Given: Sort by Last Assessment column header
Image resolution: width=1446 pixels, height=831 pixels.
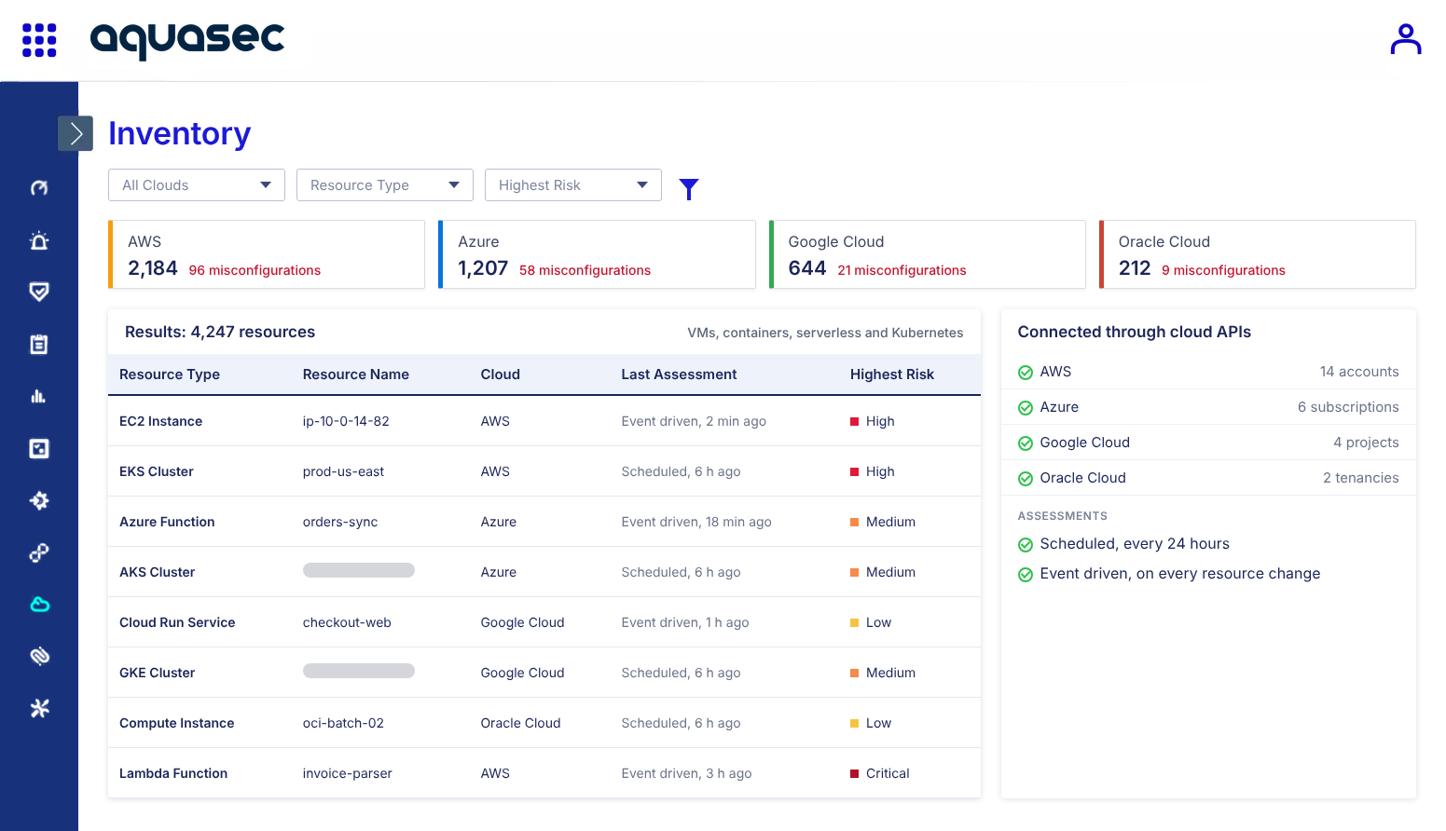Looking at the screenshot, I should pos(679,374).
